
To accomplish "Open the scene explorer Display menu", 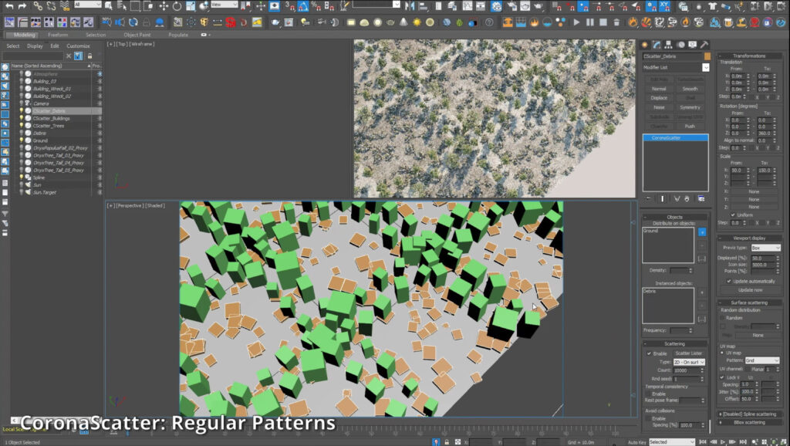I will [35, 46].
